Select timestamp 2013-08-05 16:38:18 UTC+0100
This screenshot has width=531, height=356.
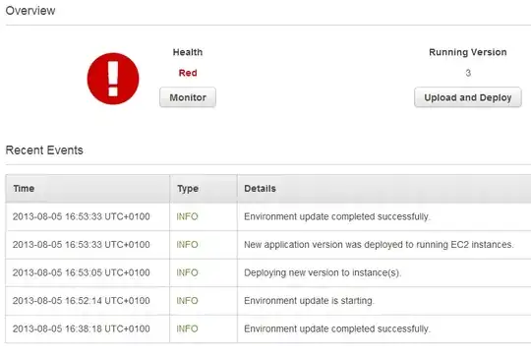pyautogui.click(x=82, y=328)
